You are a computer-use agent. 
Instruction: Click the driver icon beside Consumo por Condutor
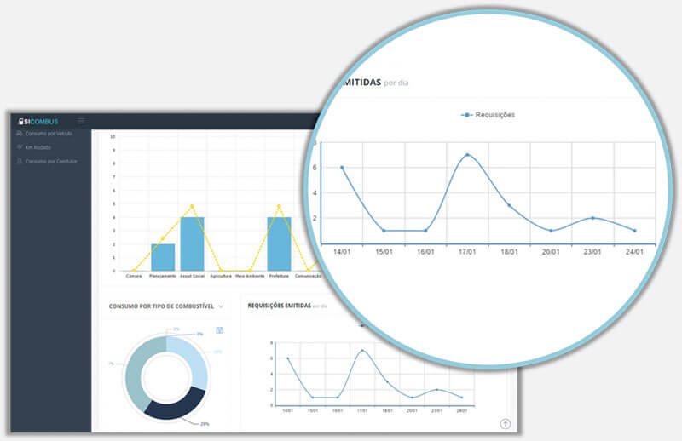20,161
